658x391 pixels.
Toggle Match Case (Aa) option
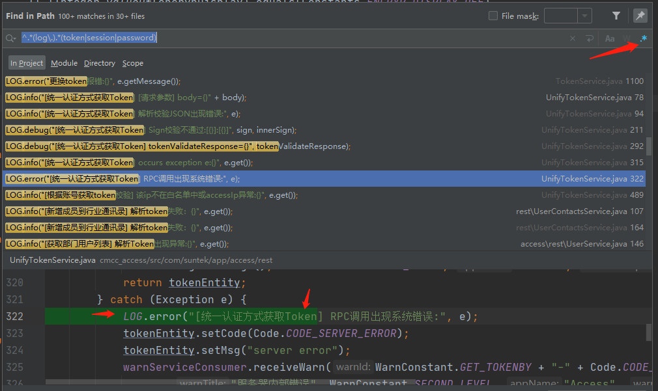click(x=610, y=38)
